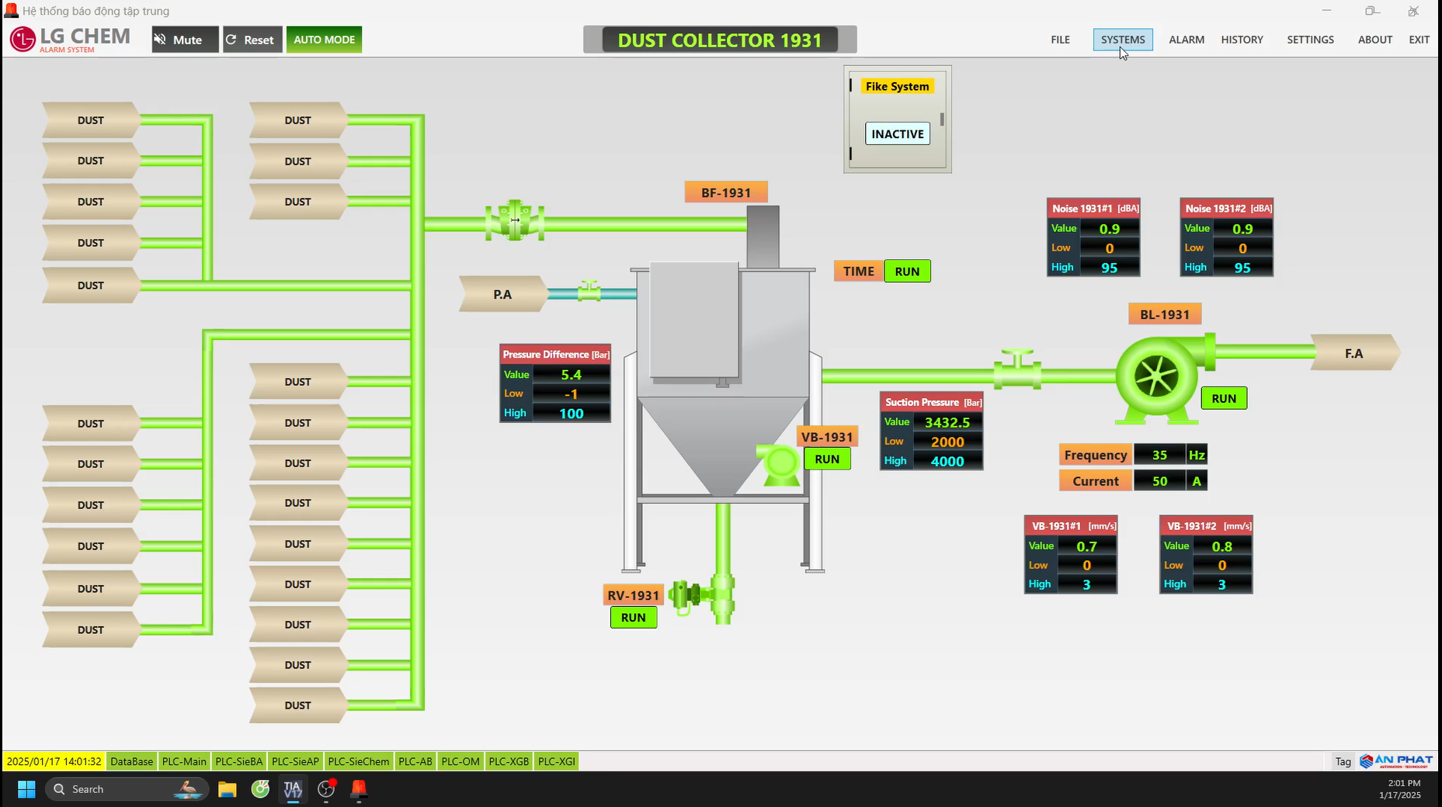
Task: Click the dust collector hopper graphic
Action: point(722,442)
